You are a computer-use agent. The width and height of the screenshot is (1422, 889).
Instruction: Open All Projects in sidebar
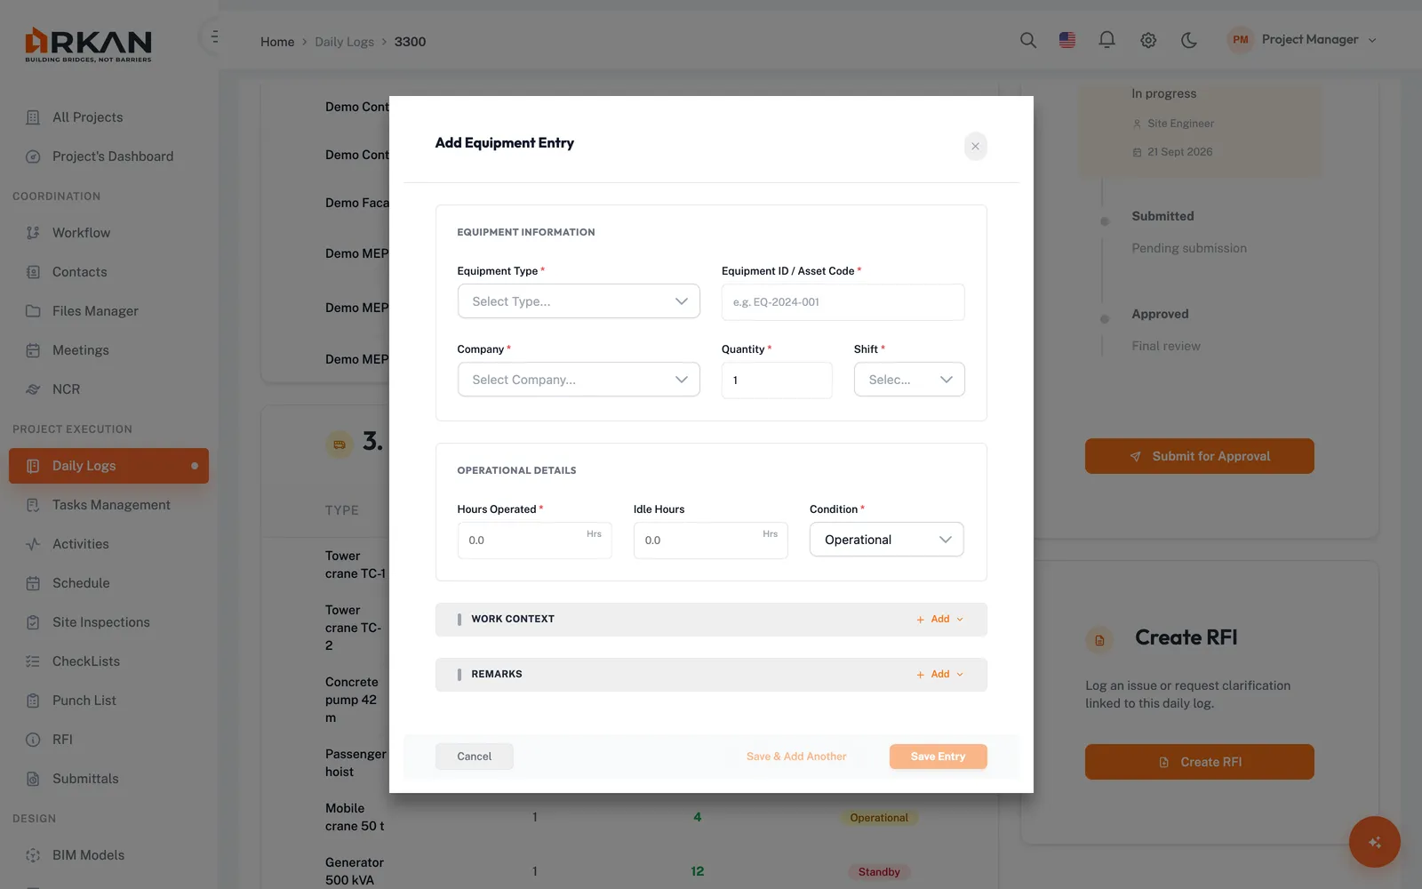click(108, 117)
